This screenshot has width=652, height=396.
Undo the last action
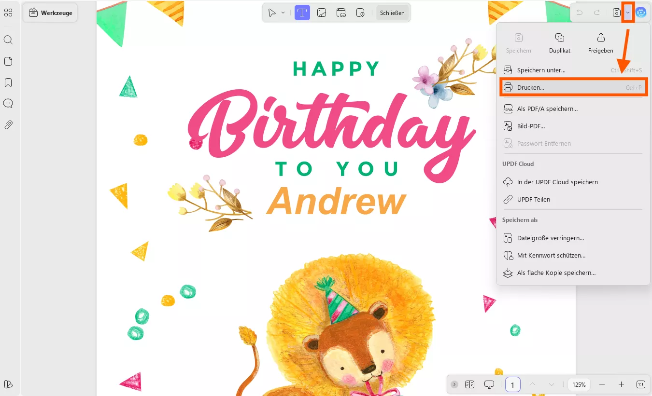(580, 13)
